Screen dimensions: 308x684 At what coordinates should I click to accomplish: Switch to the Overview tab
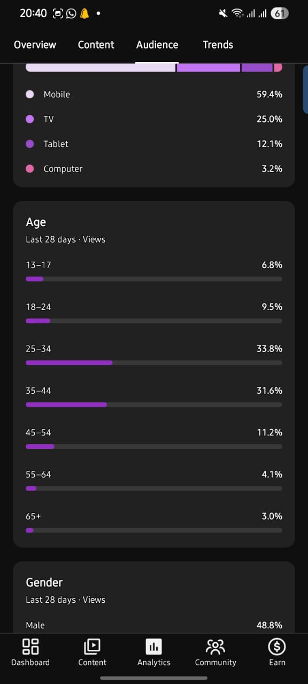click(35, 45)
